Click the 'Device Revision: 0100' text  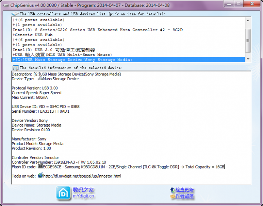pos(31,130)
